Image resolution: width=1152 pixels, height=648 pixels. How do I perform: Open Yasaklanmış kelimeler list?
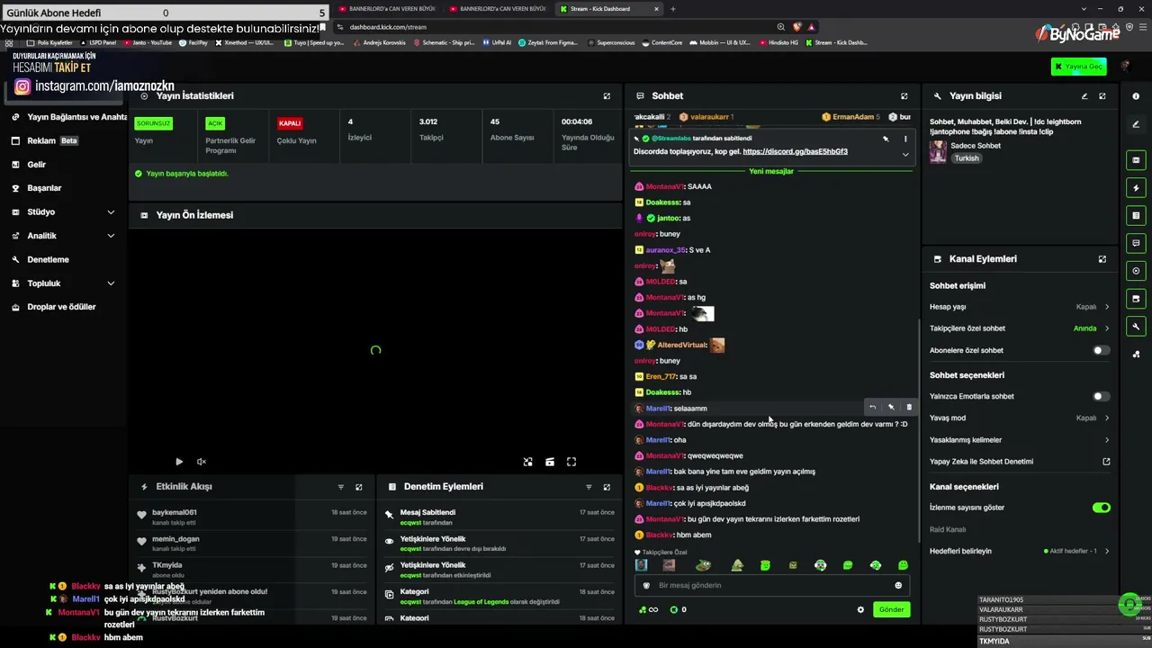tap(1020, 440)
